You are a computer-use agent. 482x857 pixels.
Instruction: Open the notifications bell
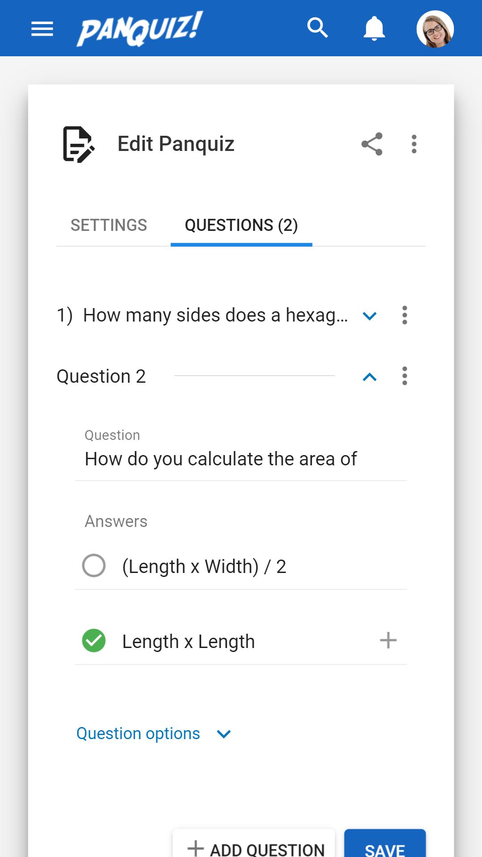[x=374, y=29]
